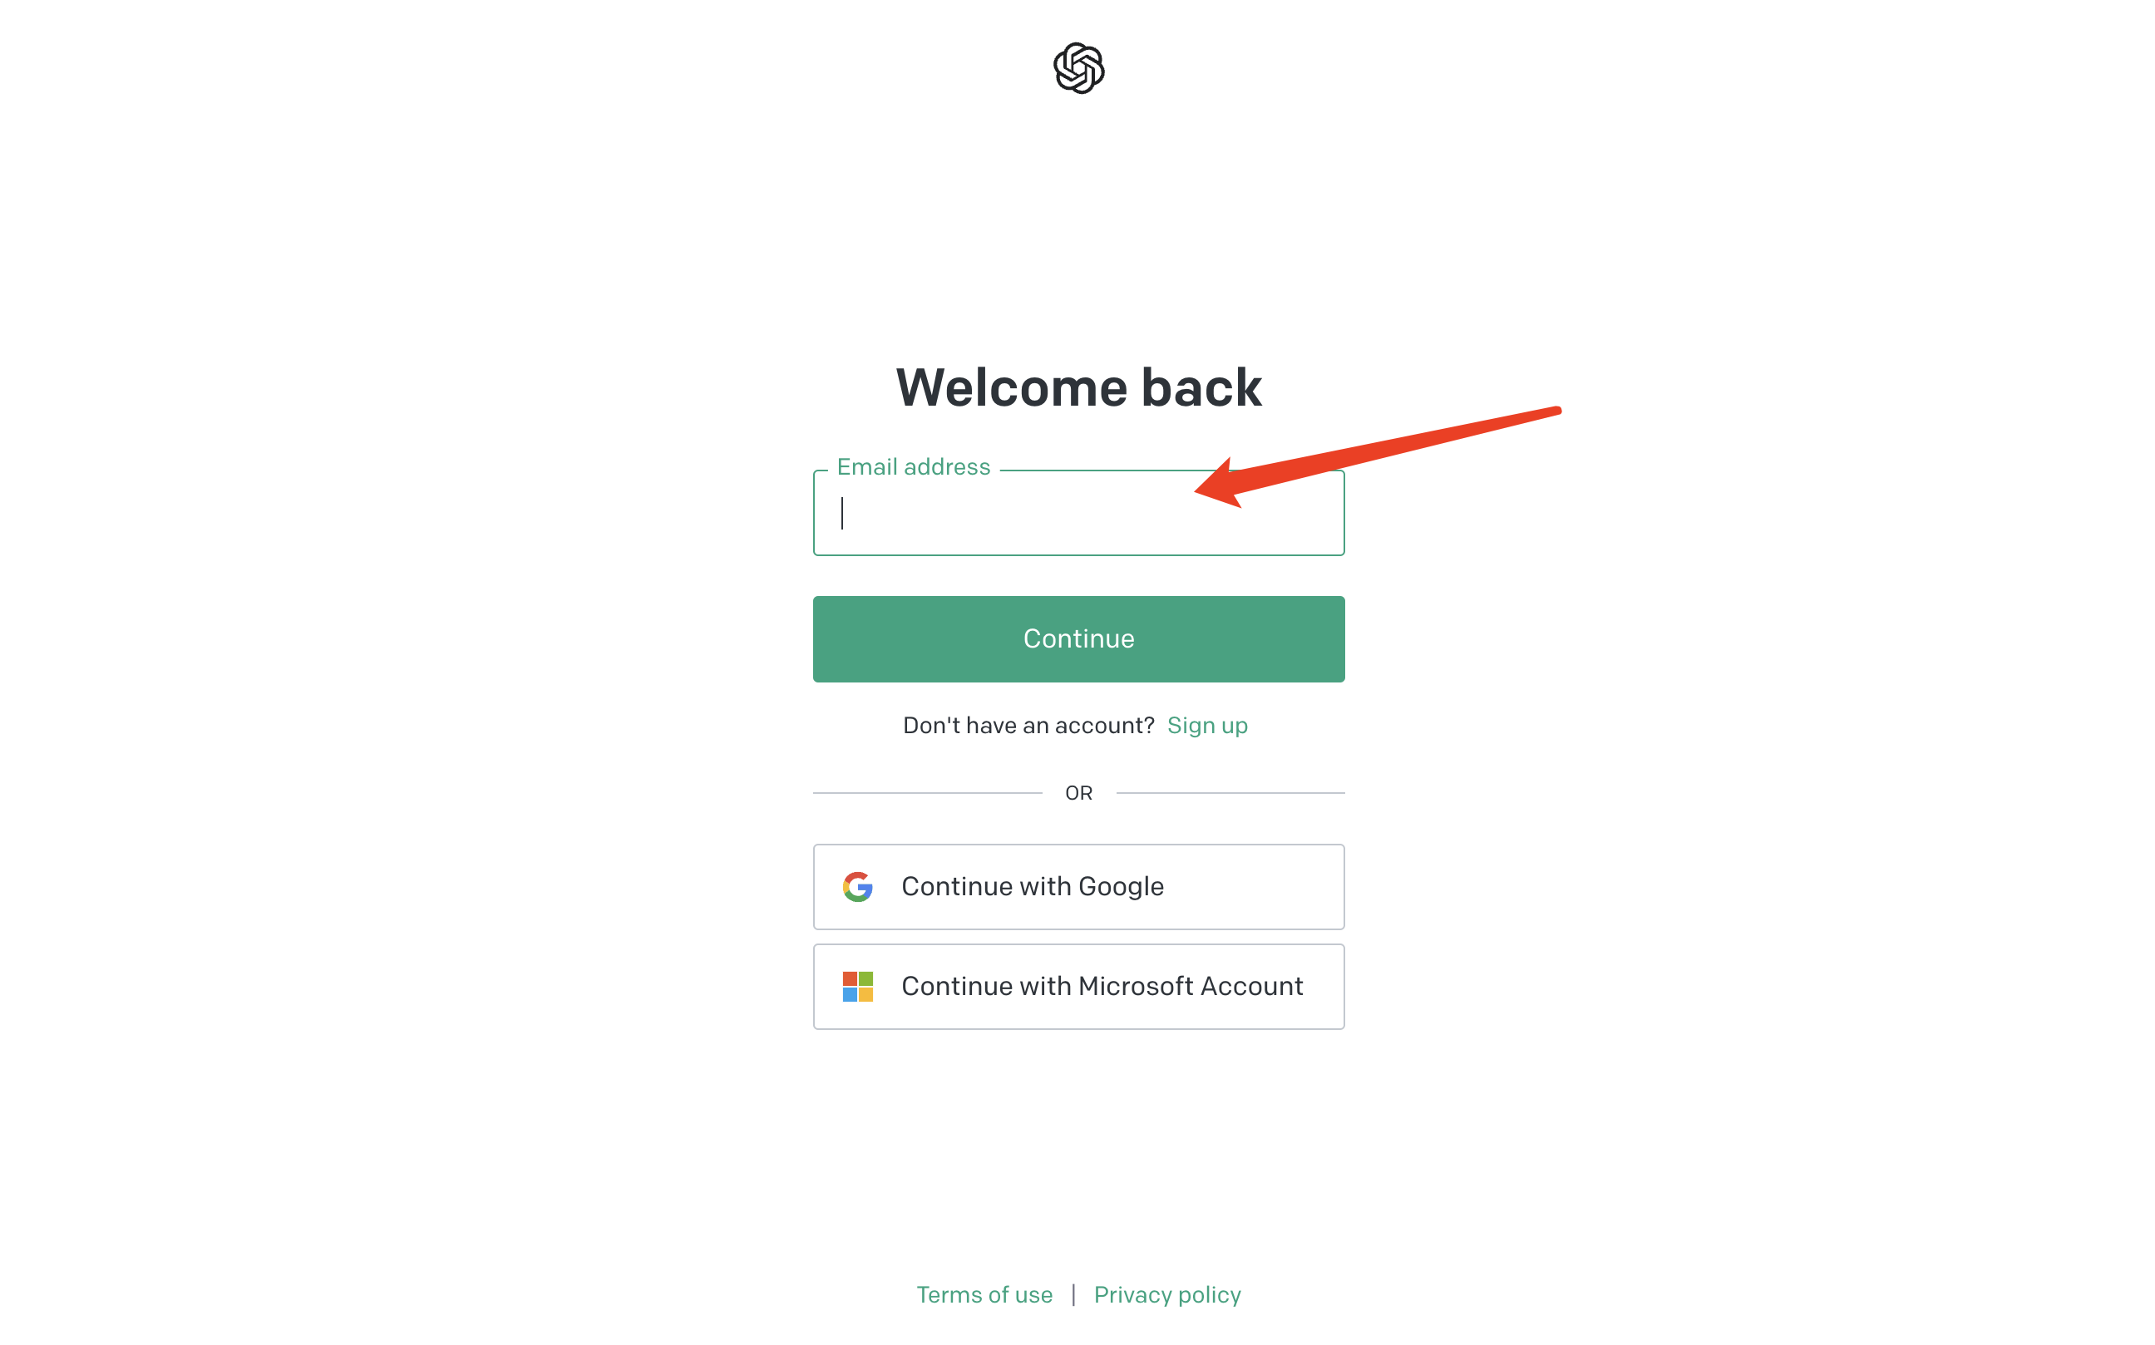2155x1345 pixels.
Task: Focus the Email address input field
Action: 1078,513
